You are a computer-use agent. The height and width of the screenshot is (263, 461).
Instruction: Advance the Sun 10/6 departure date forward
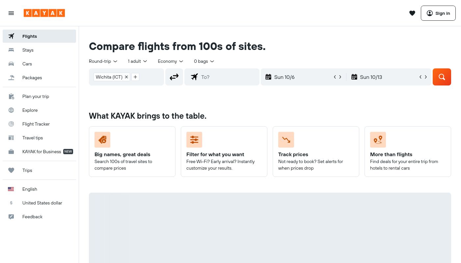point(340,77)
